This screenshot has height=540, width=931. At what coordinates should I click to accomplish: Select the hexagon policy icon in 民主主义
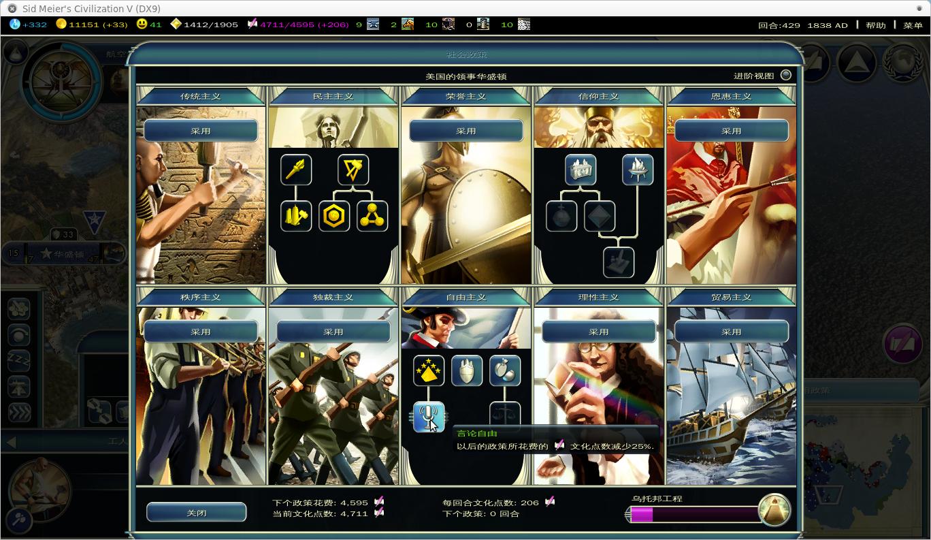[x=334, y=216]
